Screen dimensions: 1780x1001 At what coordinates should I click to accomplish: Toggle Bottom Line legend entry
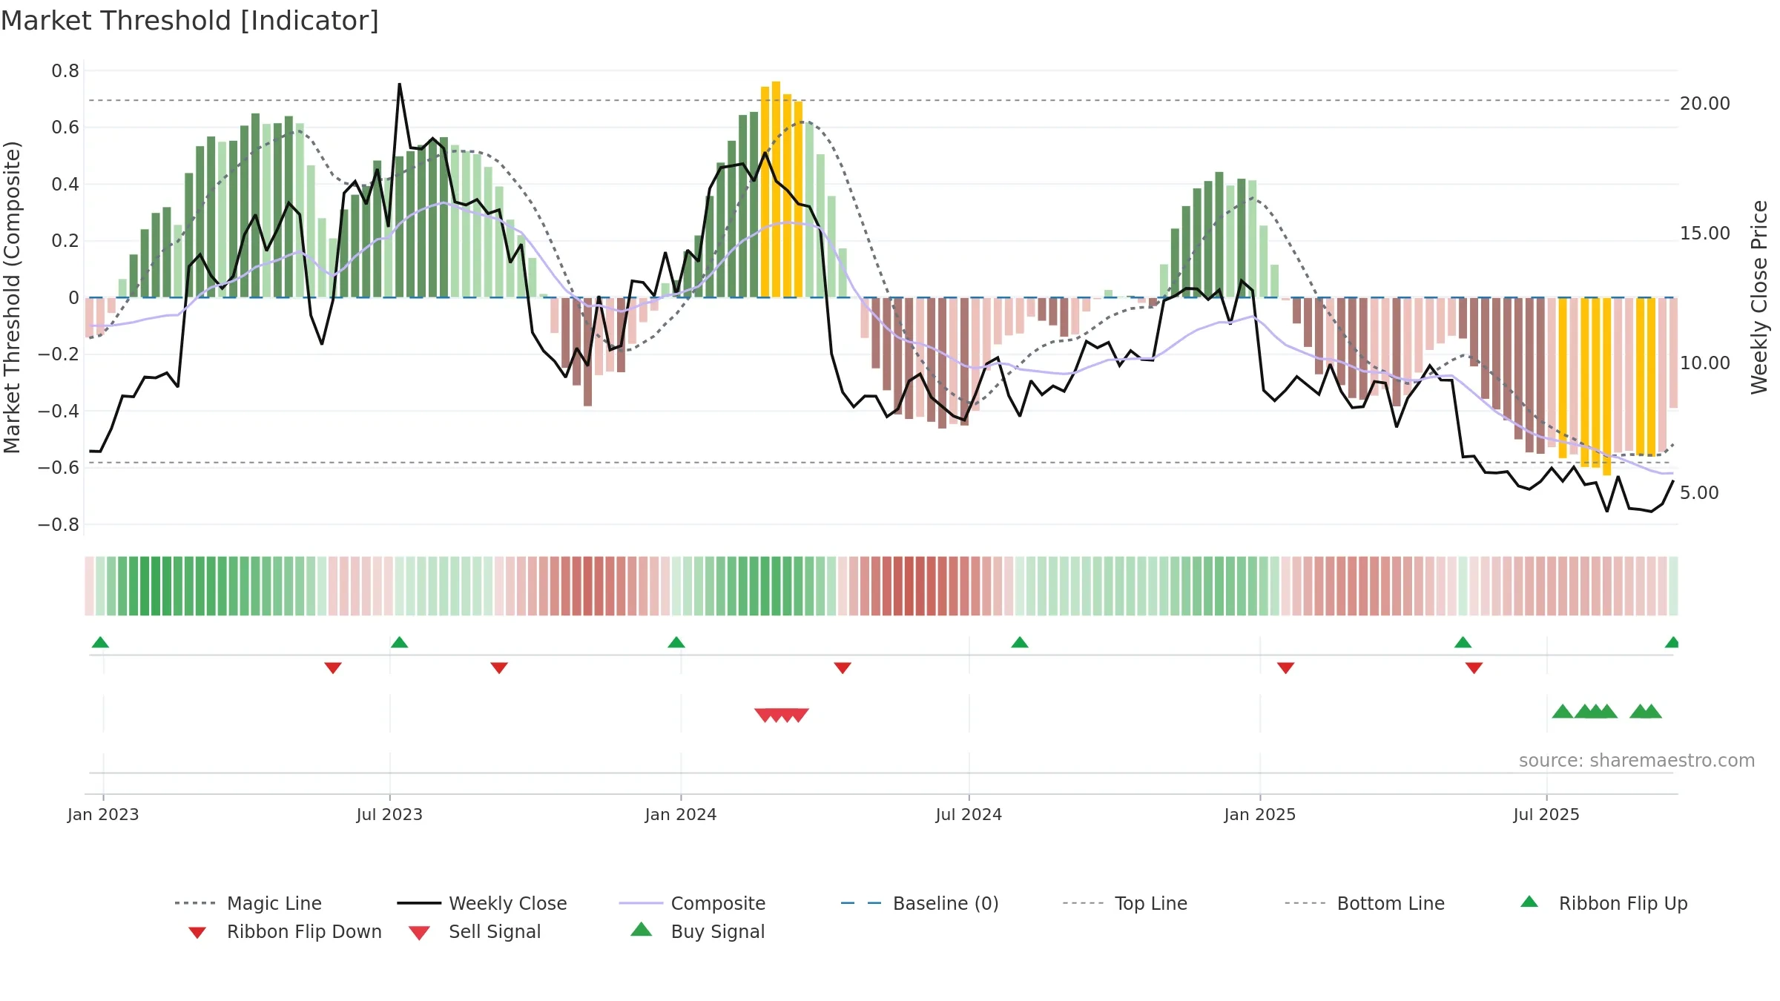click(x=1365, y=903)
